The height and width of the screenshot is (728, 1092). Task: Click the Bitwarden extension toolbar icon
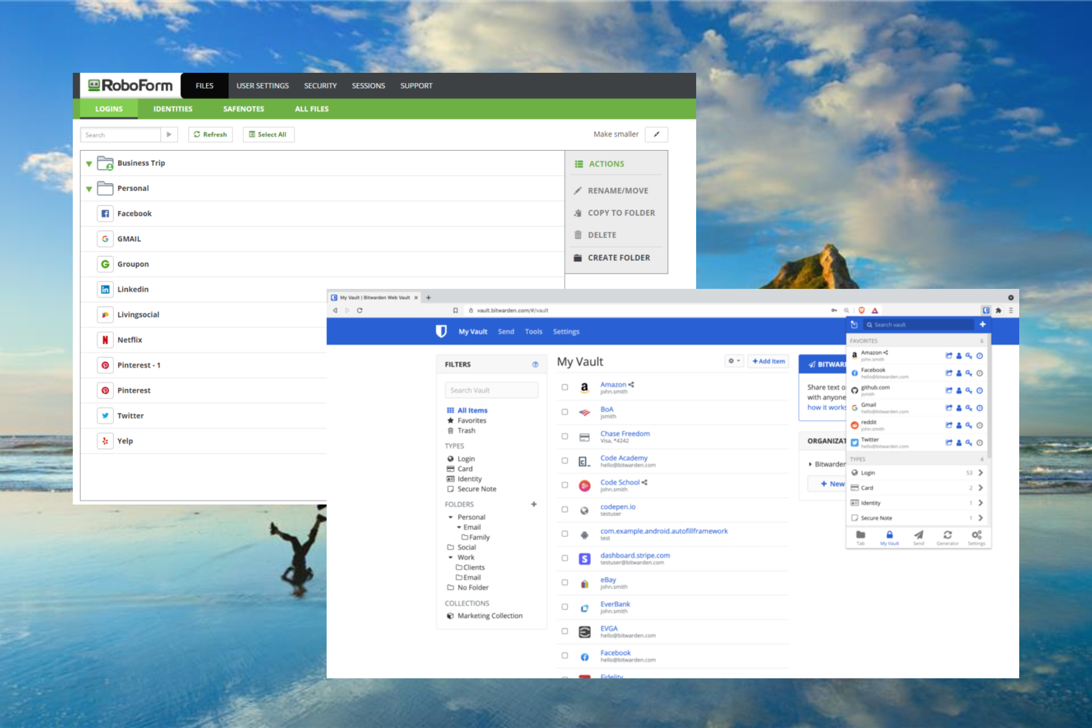[986, 311]
